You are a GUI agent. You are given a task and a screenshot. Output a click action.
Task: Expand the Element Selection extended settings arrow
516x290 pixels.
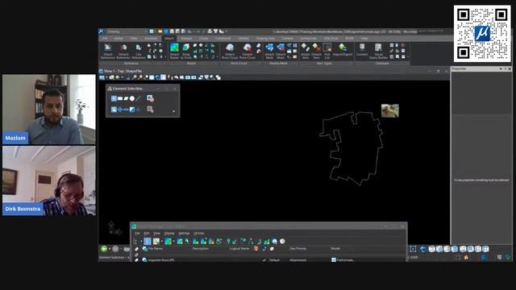click(174, 111)
